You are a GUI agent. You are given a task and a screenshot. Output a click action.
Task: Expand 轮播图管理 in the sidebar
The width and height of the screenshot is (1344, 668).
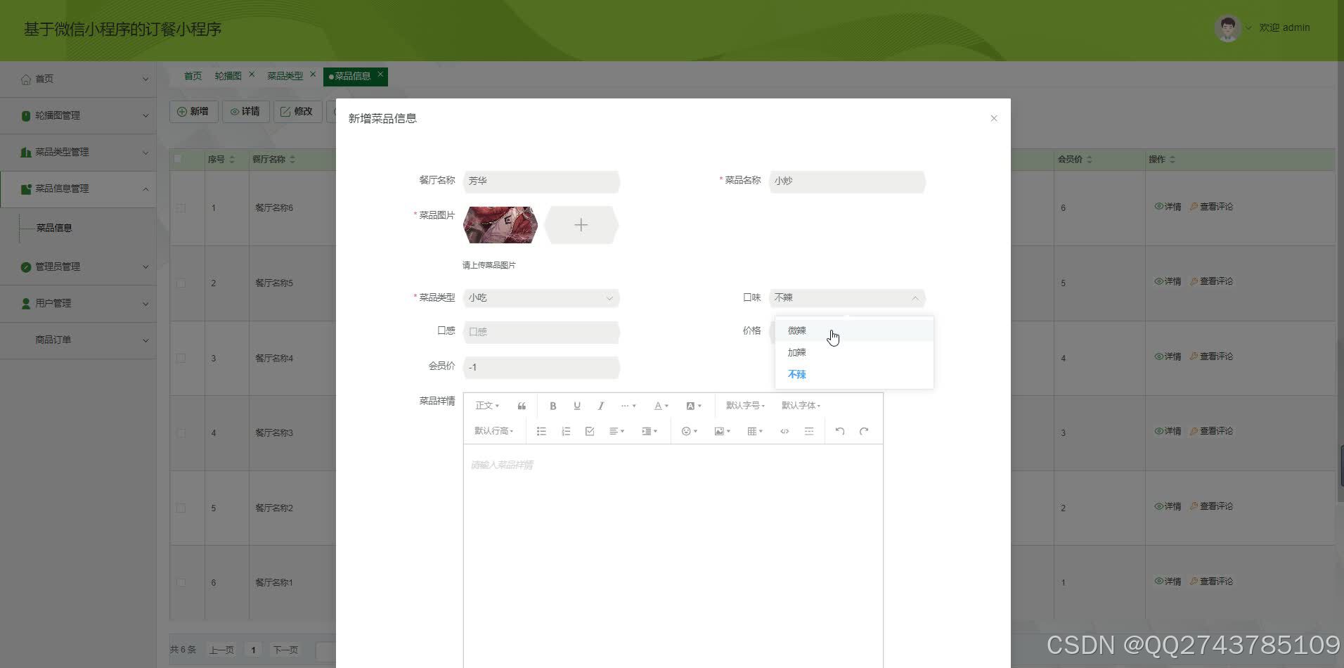[x=78, y=116]
